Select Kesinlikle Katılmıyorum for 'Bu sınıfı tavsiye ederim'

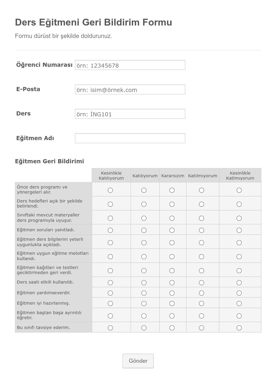239,328
